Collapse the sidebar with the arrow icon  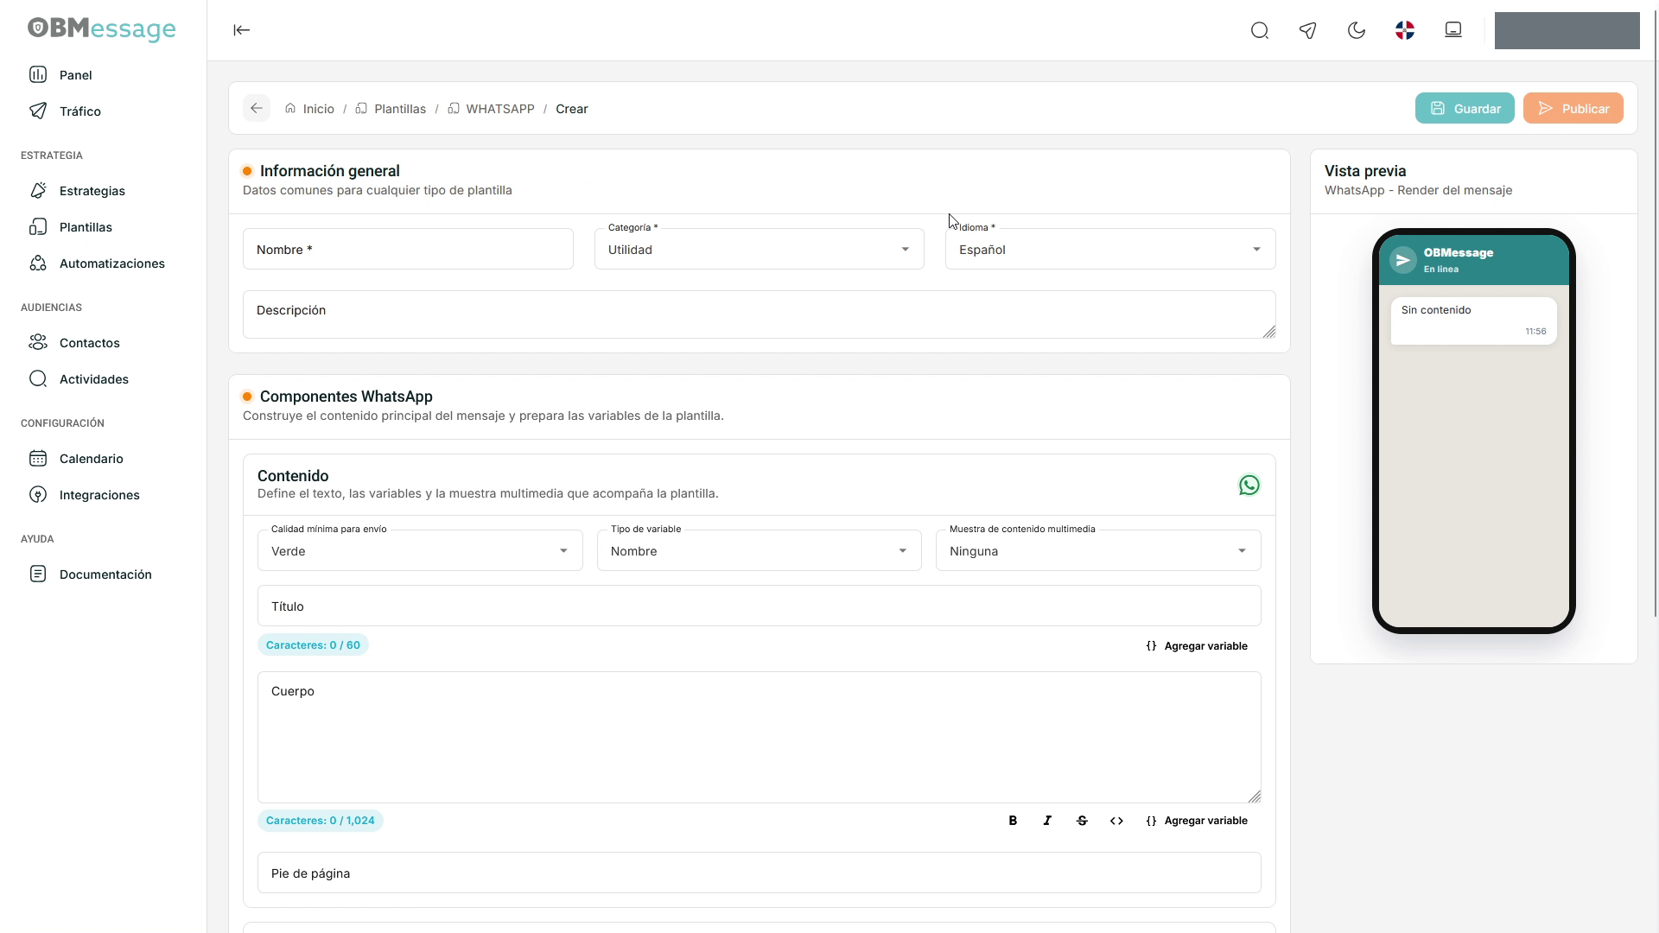(x=242, y=30)
